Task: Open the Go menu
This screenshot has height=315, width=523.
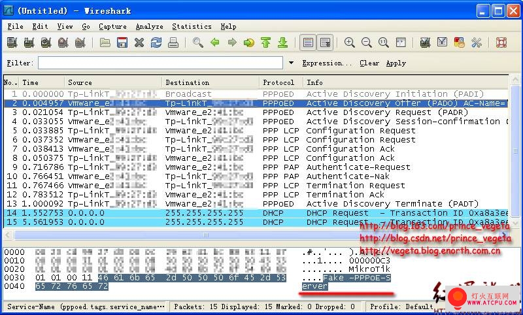Action: coord(86,26)
